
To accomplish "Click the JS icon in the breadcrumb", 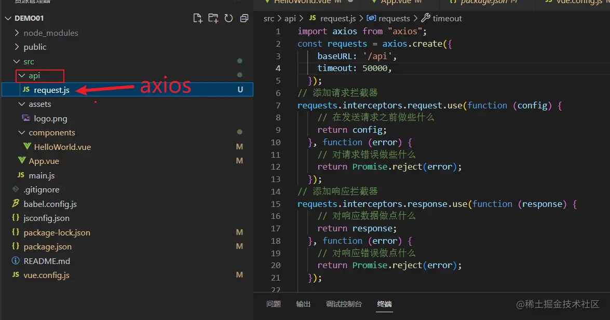I will pos(313,18).
